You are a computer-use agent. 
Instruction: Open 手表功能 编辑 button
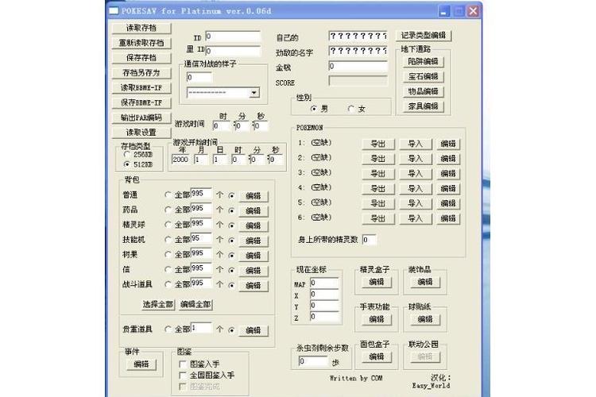pos(377,319)
